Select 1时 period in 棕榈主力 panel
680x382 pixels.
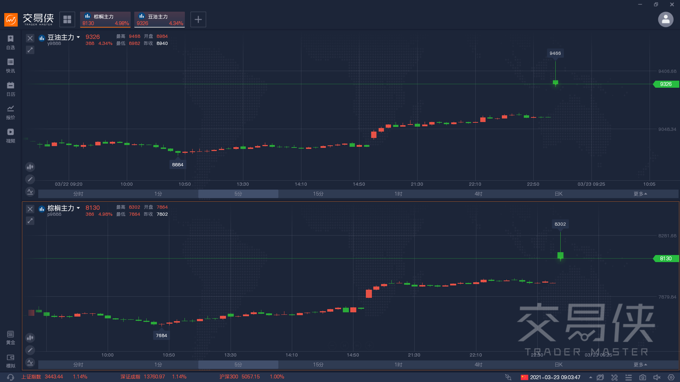click(398, 365)
